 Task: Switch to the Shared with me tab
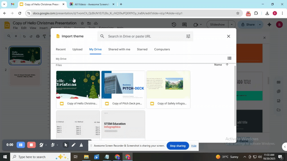[x=119, y=49]
